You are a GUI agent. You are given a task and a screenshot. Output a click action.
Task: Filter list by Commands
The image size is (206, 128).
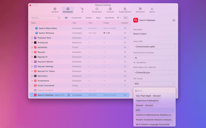point(76,18)
